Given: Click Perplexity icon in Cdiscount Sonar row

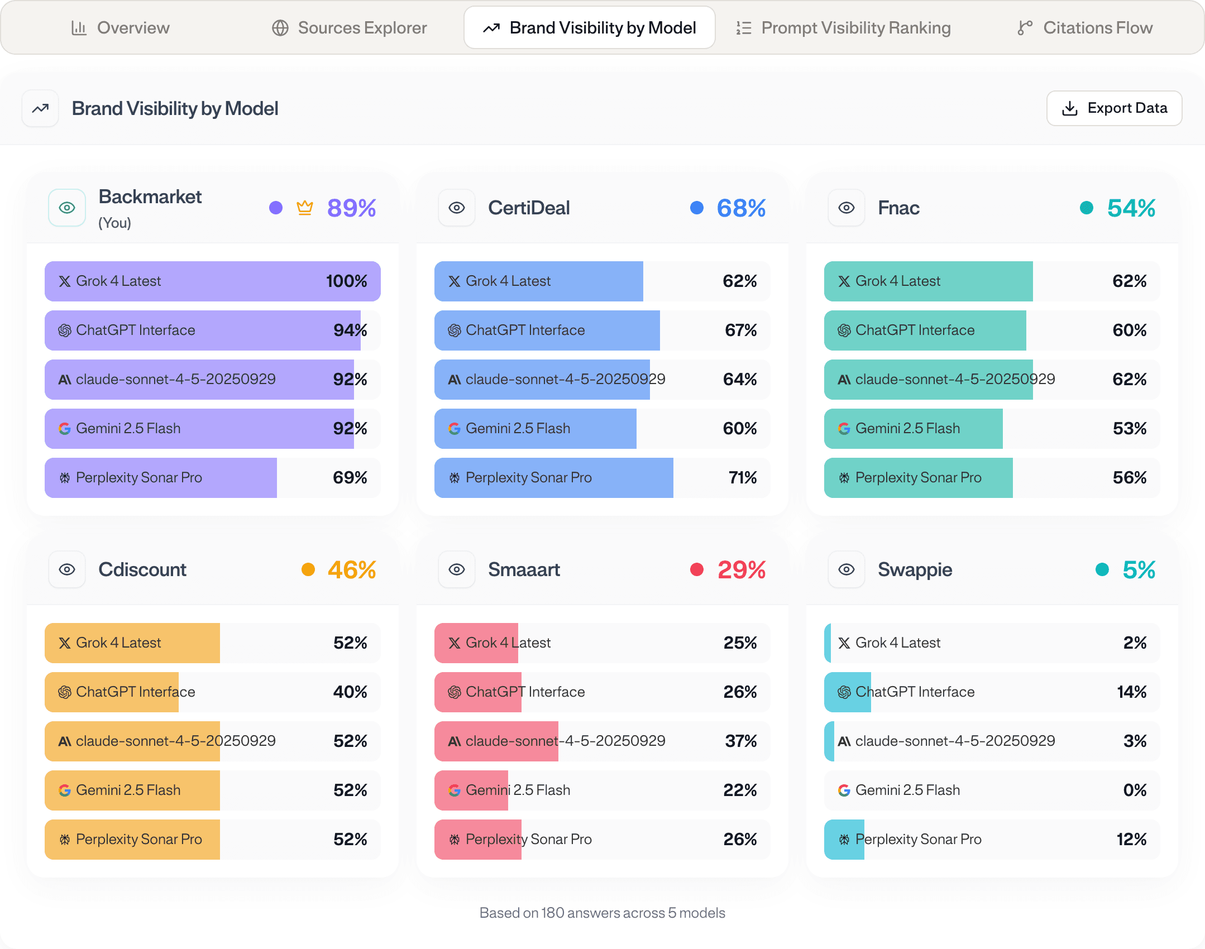Looking at the screenshot, I should pyautogui.click(x=65, y=840).
